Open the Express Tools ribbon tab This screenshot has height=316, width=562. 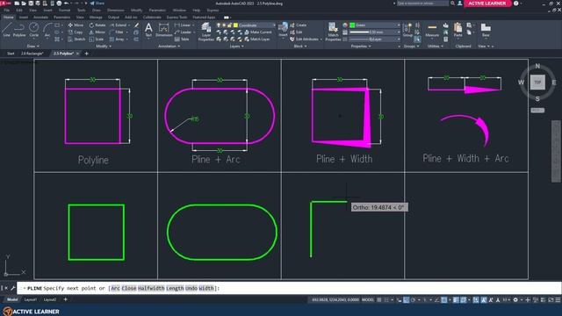(177, 18)
